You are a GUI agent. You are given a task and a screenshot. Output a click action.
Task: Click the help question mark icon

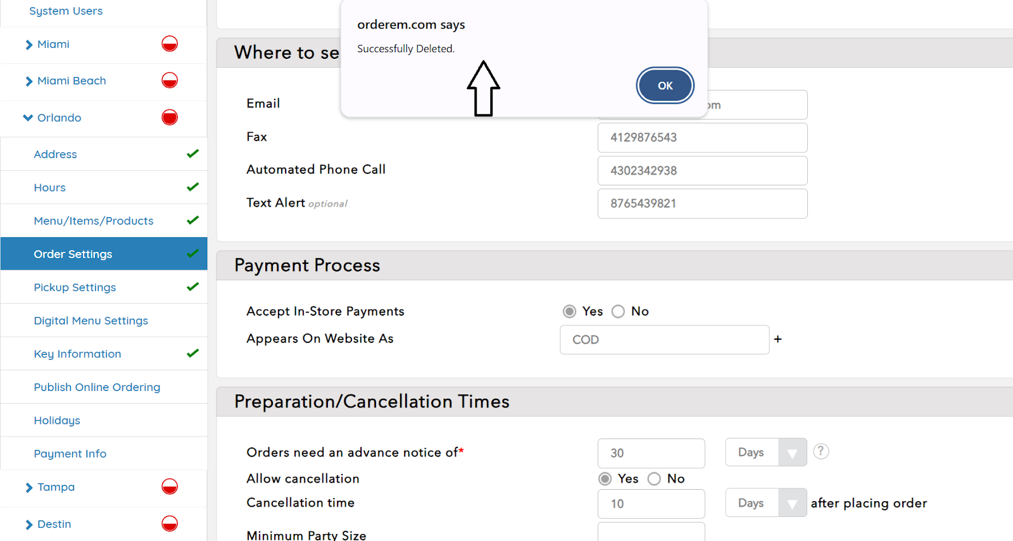pos(821,451)
